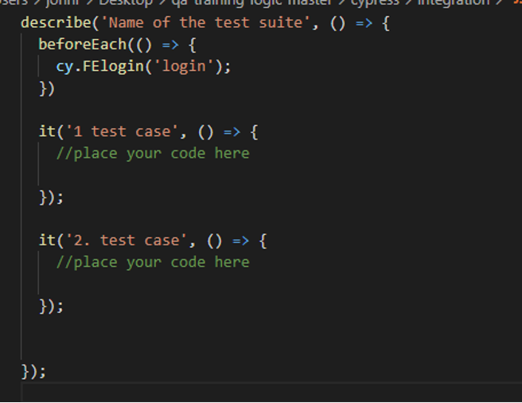
Task: Click the beforeEach hook keyword
Action: [83, 45]
